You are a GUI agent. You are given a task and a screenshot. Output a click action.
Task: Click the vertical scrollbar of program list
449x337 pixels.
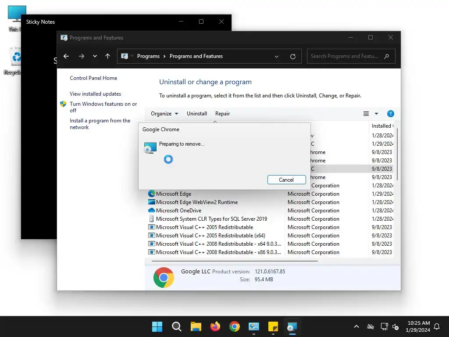(x=397, y=155)
